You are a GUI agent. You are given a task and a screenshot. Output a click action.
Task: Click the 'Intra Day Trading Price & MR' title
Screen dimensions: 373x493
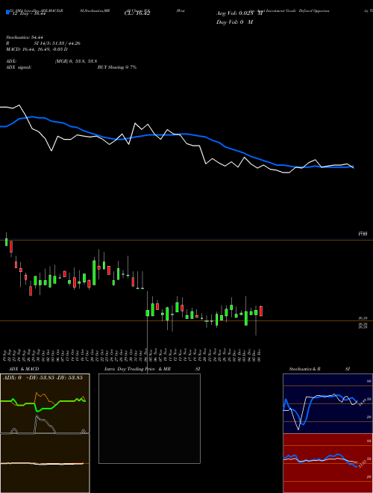137,369
